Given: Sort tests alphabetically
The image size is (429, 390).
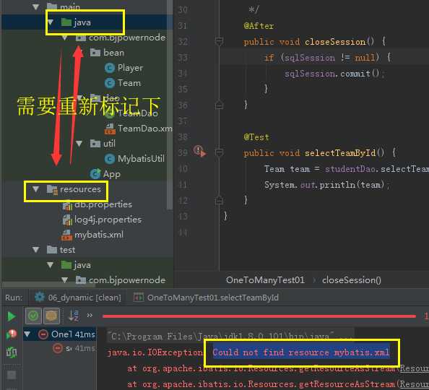Looking at the screenshot, I should tap(74, 316).
